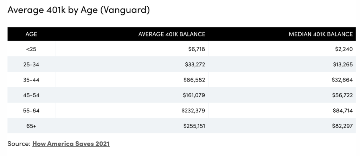The width and height of the screenshot is (360, 156).
Task: Click the $161,079 average balance cell
Action: pos(194,95)
